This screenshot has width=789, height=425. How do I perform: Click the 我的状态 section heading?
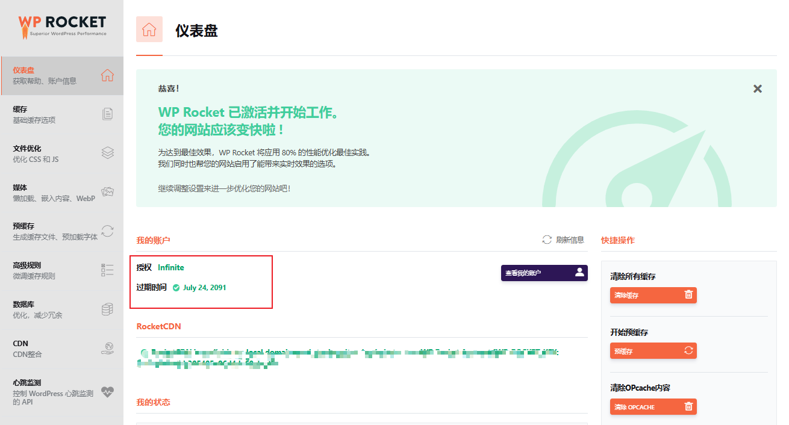pyautogui.click(x=153, y=402)
